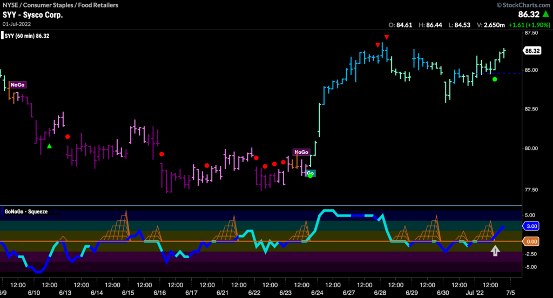Viewport: 553px width, 298px height.
Task: Click the green up-triangle beside the top price
Action: [546, 14]
